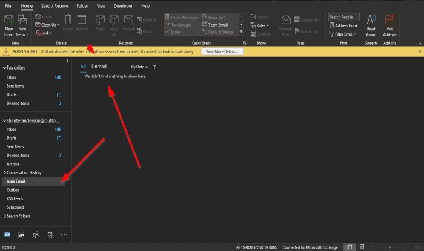Open the Move dropdown in ribbon

tap(260, 17)
